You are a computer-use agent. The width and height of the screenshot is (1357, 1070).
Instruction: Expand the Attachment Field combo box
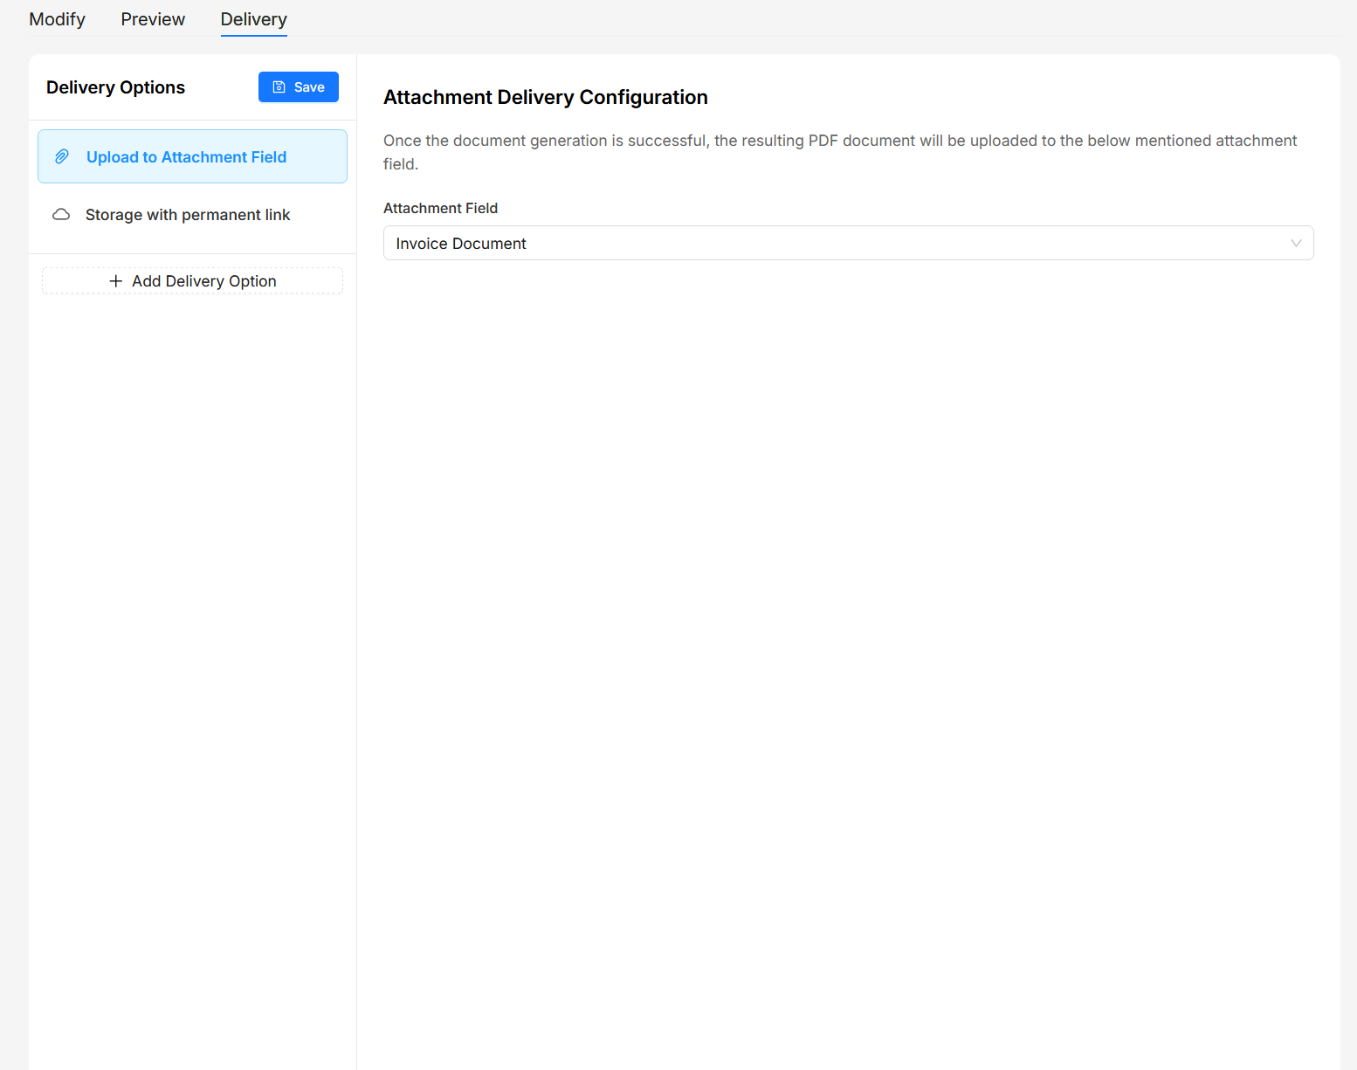point(848,243)
